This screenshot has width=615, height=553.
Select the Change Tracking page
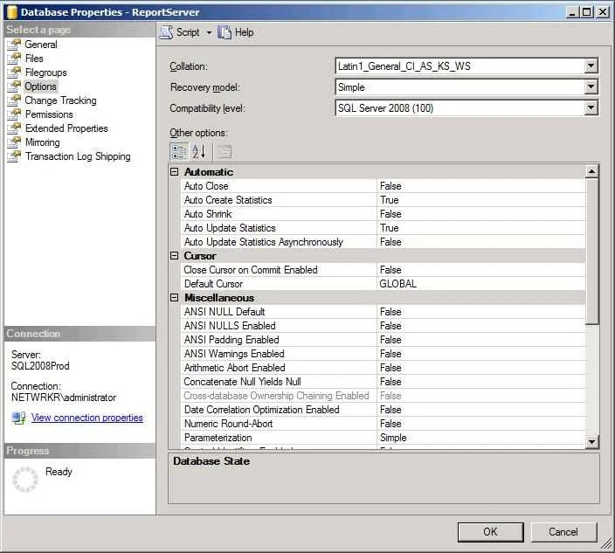(60, 100)
